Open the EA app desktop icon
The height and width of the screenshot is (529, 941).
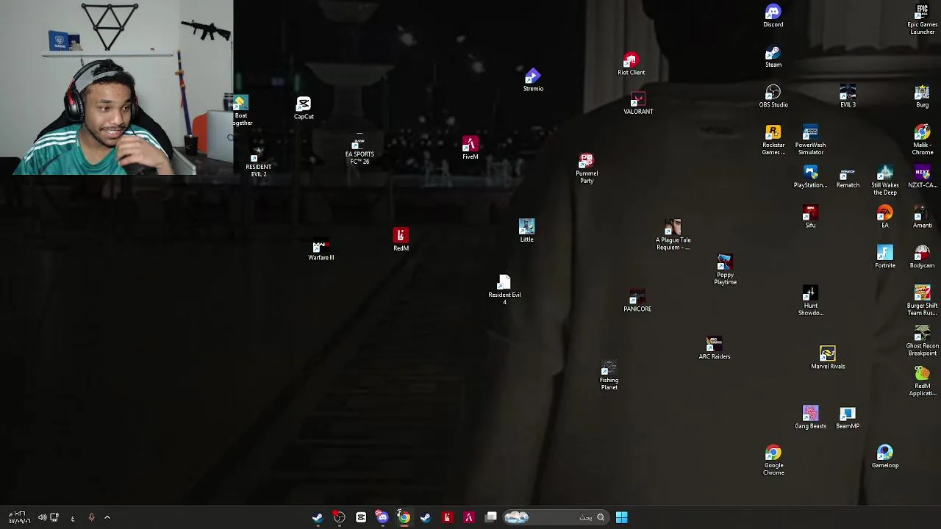coord(885,217)
